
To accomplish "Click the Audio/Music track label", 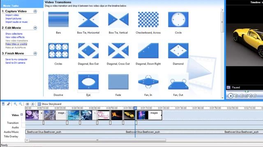I will pyautogui.click(x=11, y=132).
